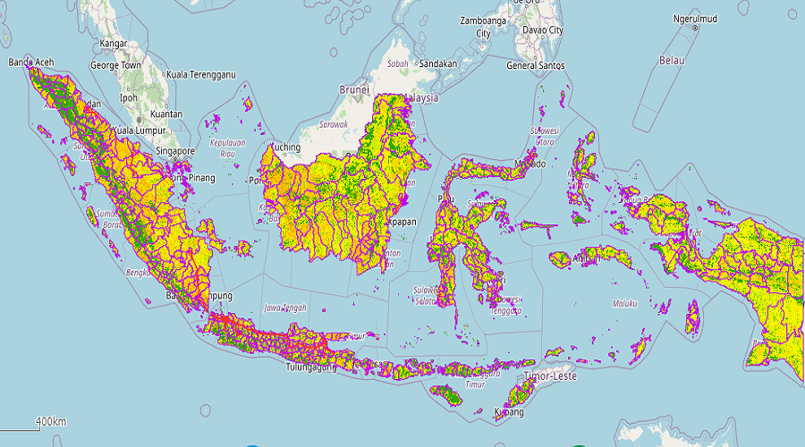Select the Timor-Leste label
This screenshot has height=447, width=805.
(x=550, y=376)
